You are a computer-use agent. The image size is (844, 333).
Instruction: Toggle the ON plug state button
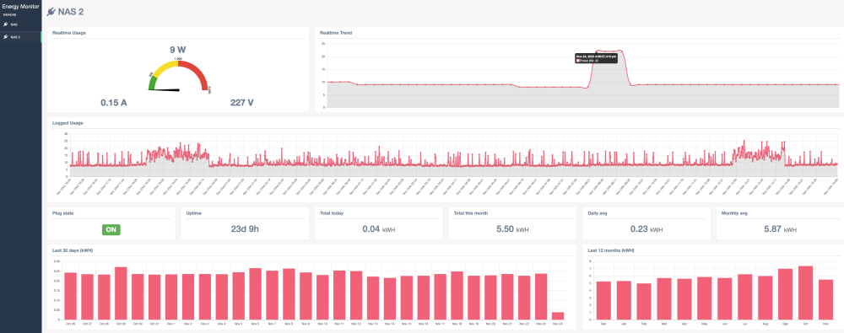tap(111, 229)
